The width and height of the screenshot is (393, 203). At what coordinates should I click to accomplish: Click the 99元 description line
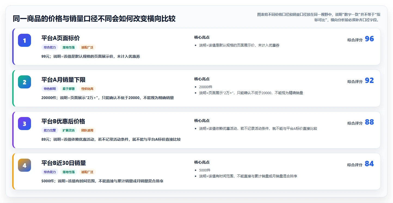tap(91, 57)
